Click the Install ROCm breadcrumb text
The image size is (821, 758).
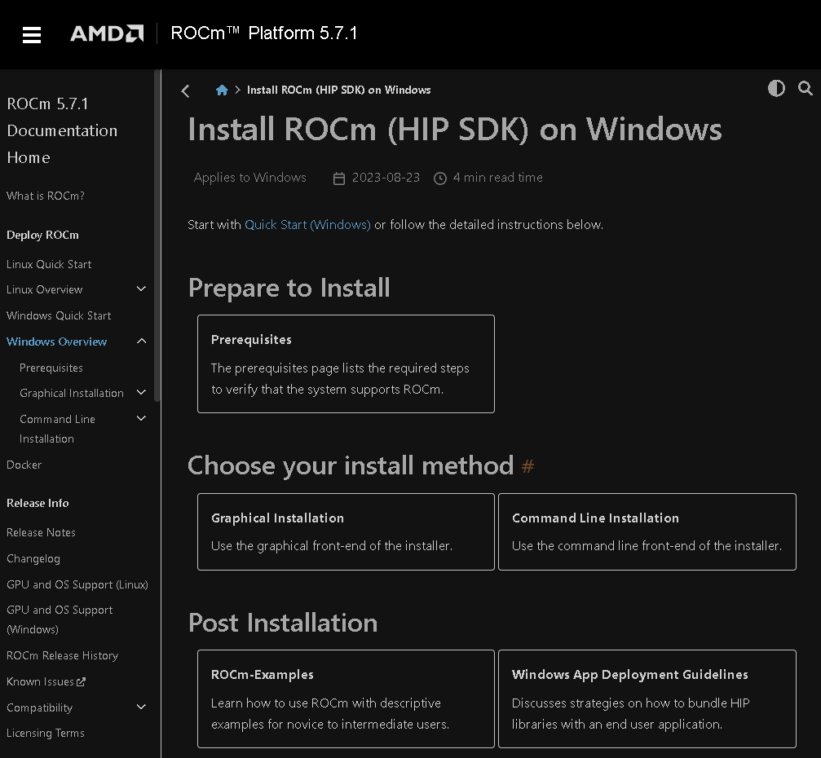point(338,90)
